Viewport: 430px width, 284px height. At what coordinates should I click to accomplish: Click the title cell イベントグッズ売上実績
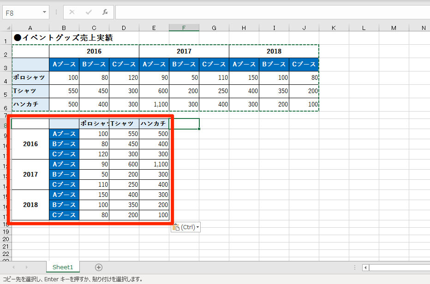point(63,38)
